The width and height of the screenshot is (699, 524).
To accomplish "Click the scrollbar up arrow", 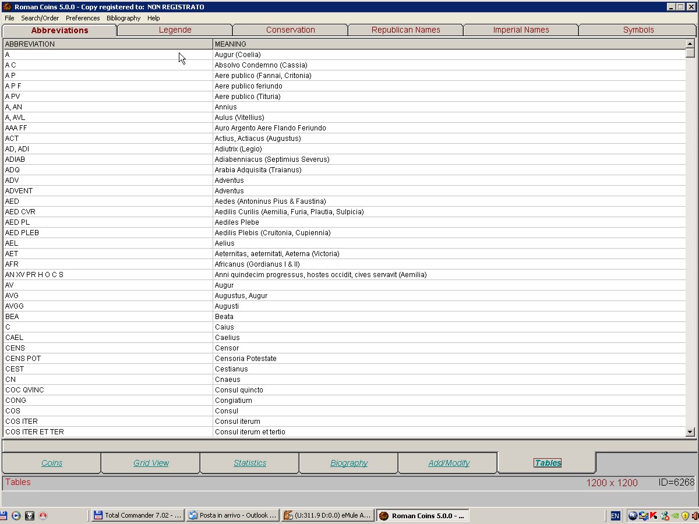I will tap(690, 44).
